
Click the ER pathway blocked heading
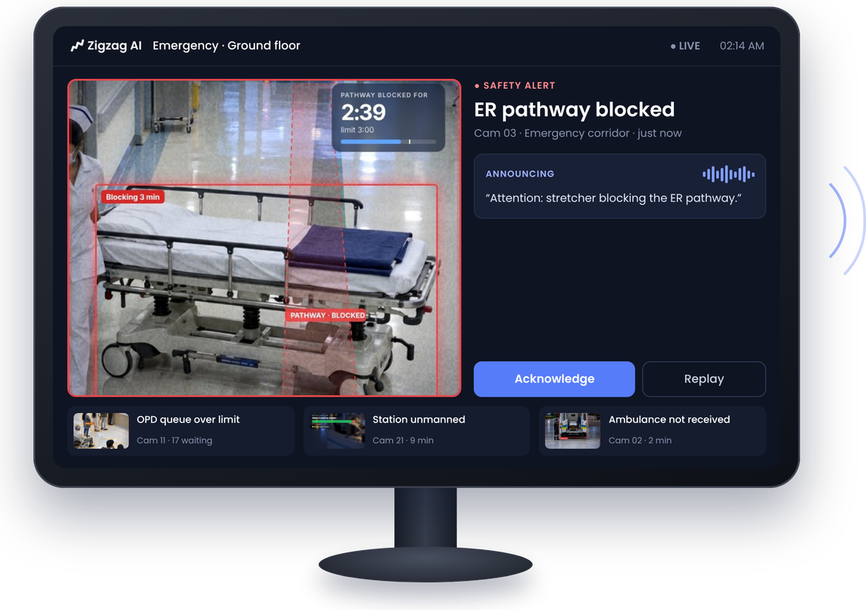[575, 110]
